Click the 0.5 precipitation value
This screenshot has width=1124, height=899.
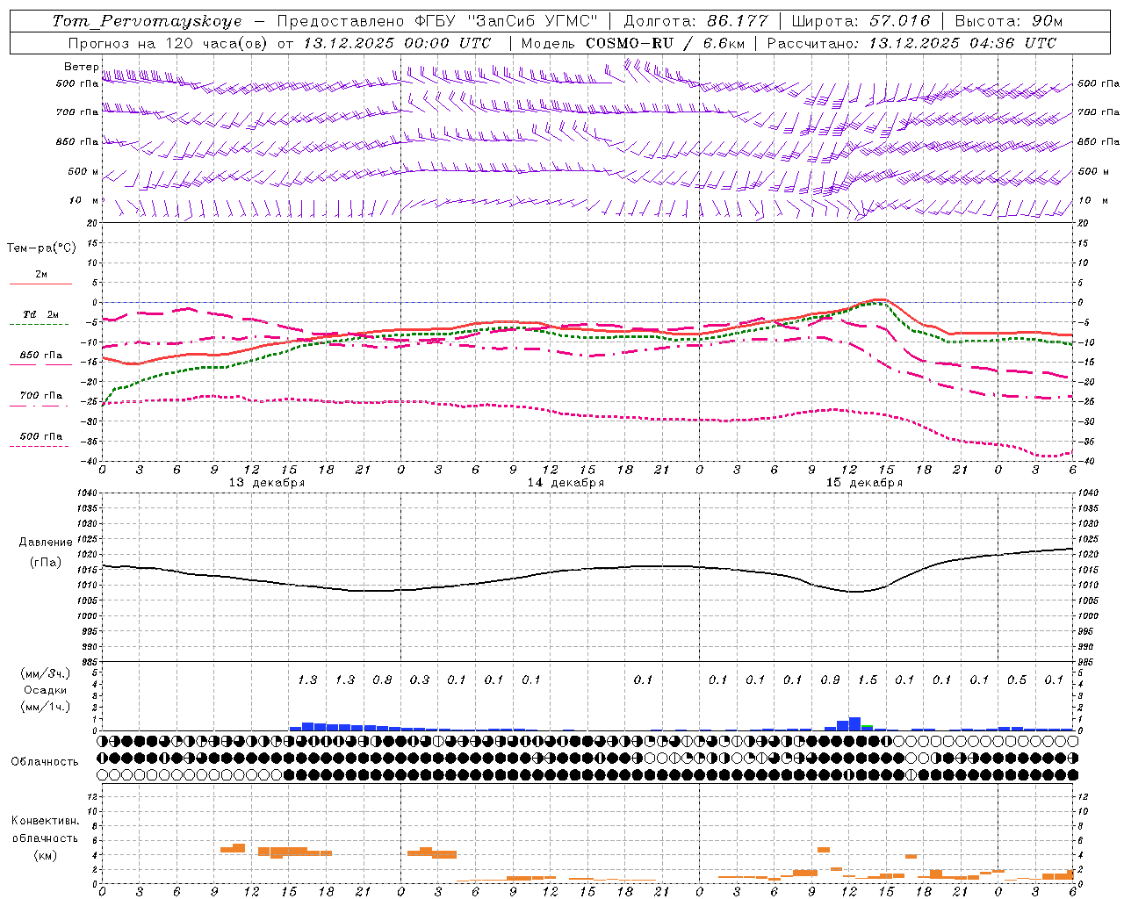pyautogui.click(x=1017, y=680)
